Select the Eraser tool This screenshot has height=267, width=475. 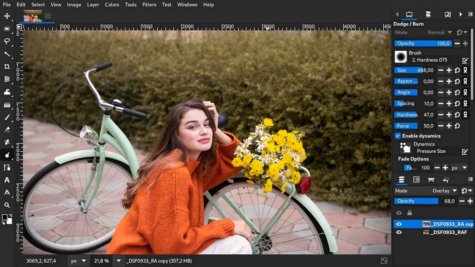(x=7, y=129)
